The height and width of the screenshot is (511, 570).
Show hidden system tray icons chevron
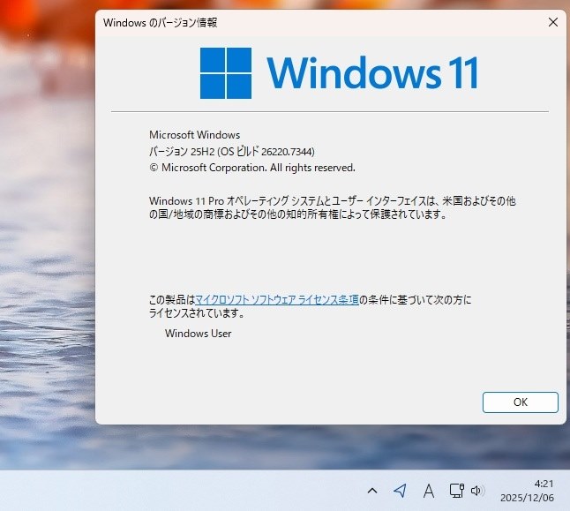(372, 491)
